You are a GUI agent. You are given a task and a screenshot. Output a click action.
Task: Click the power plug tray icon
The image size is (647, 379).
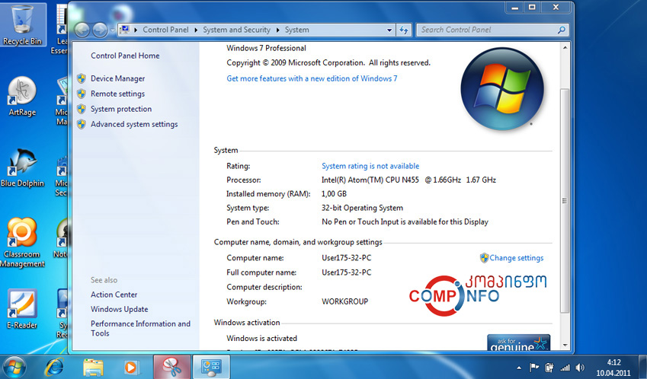549,368
